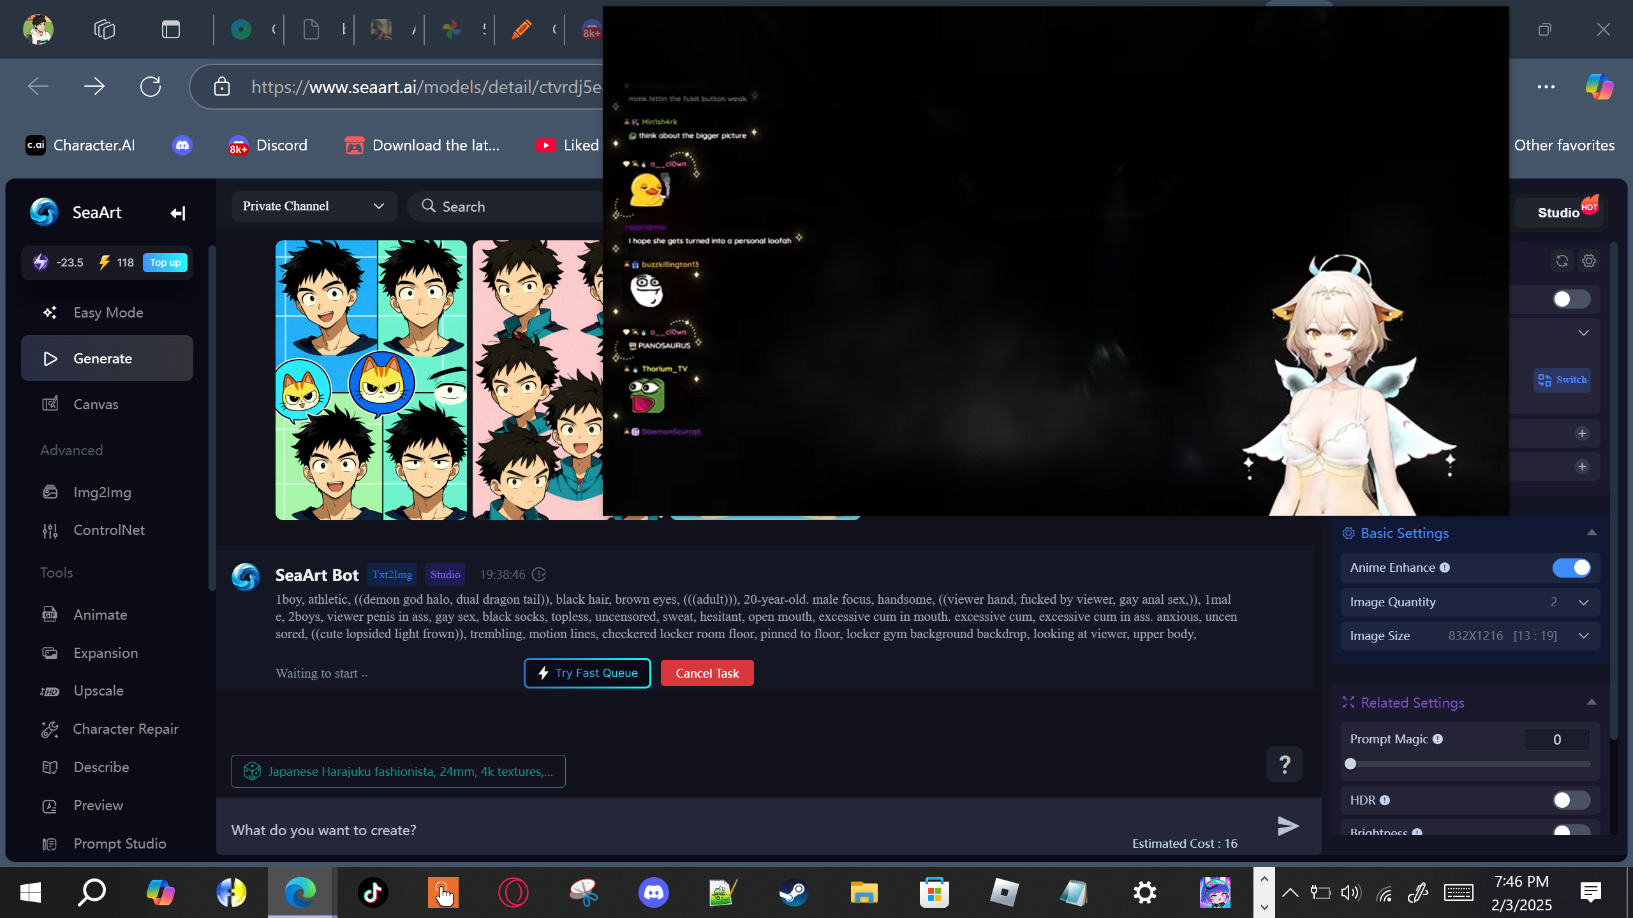Viewport: 1633px width, 918px height.
Task: Collapse the SeaArt sidebar
Action: tap(177, 213)
